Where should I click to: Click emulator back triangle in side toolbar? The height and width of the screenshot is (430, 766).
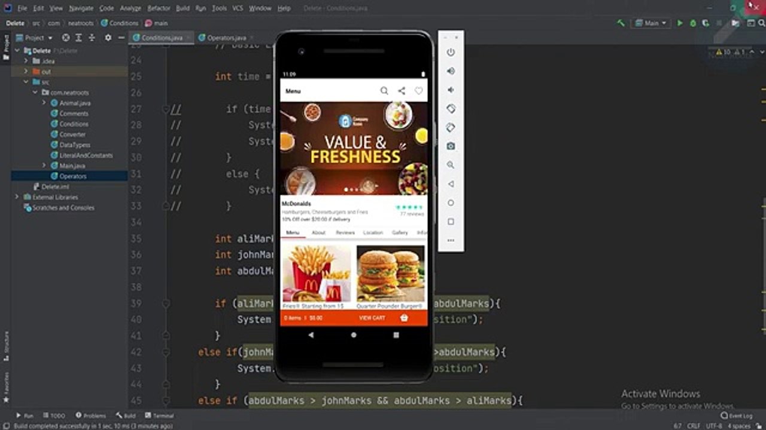click(451, 184)
